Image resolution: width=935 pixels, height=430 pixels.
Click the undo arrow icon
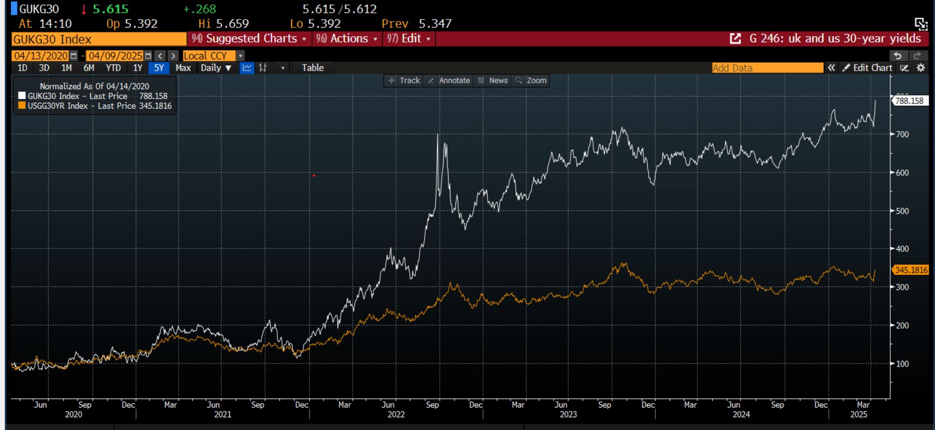tap(898, 56)
